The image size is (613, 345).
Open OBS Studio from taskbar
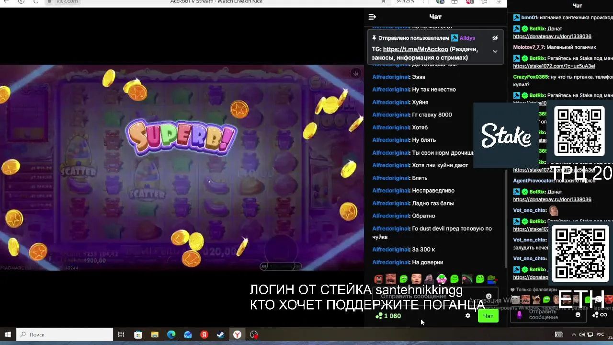254,334
